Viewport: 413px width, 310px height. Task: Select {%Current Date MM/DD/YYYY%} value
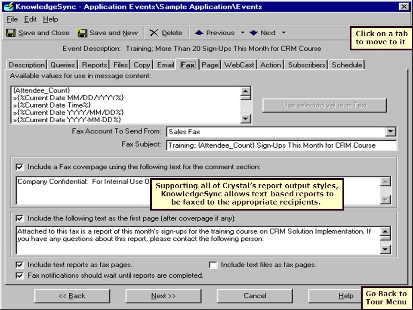tap(68, 98)
